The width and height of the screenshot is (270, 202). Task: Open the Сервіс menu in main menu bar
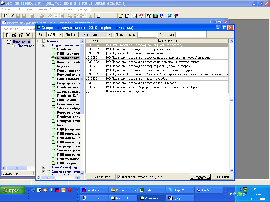54,9
